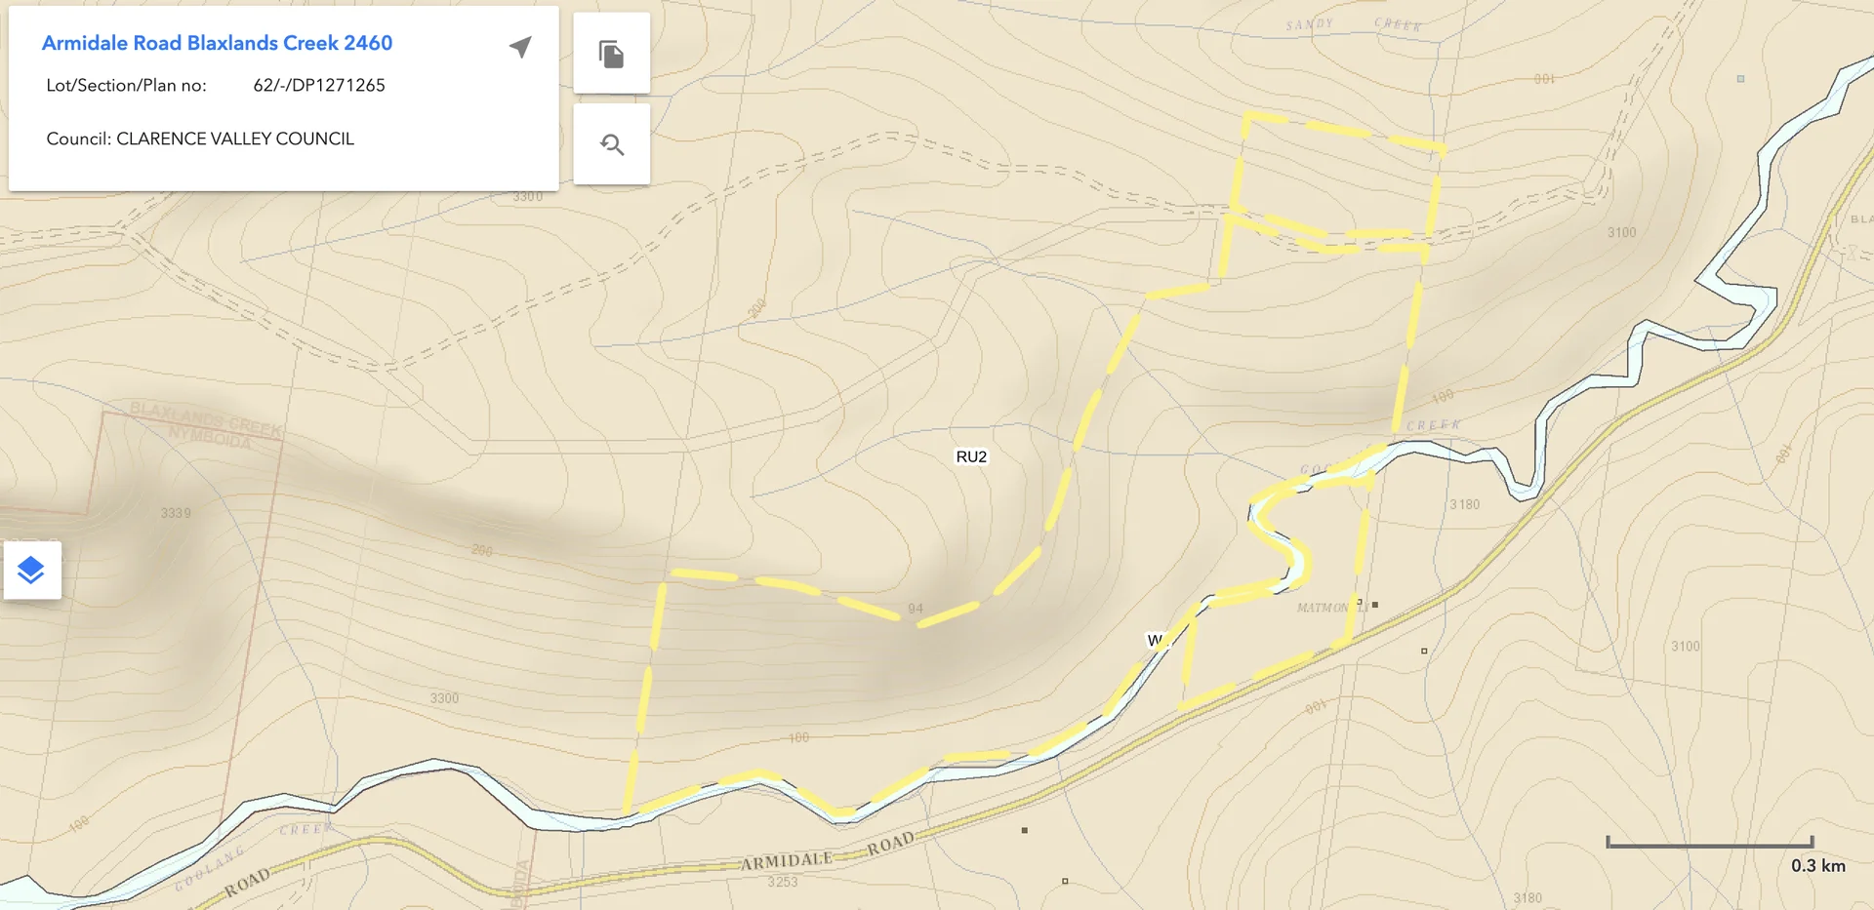This screenshot has height=910, width=1874.
Task: Click the 3300 lot label in south-west
Action: (444, 698)
